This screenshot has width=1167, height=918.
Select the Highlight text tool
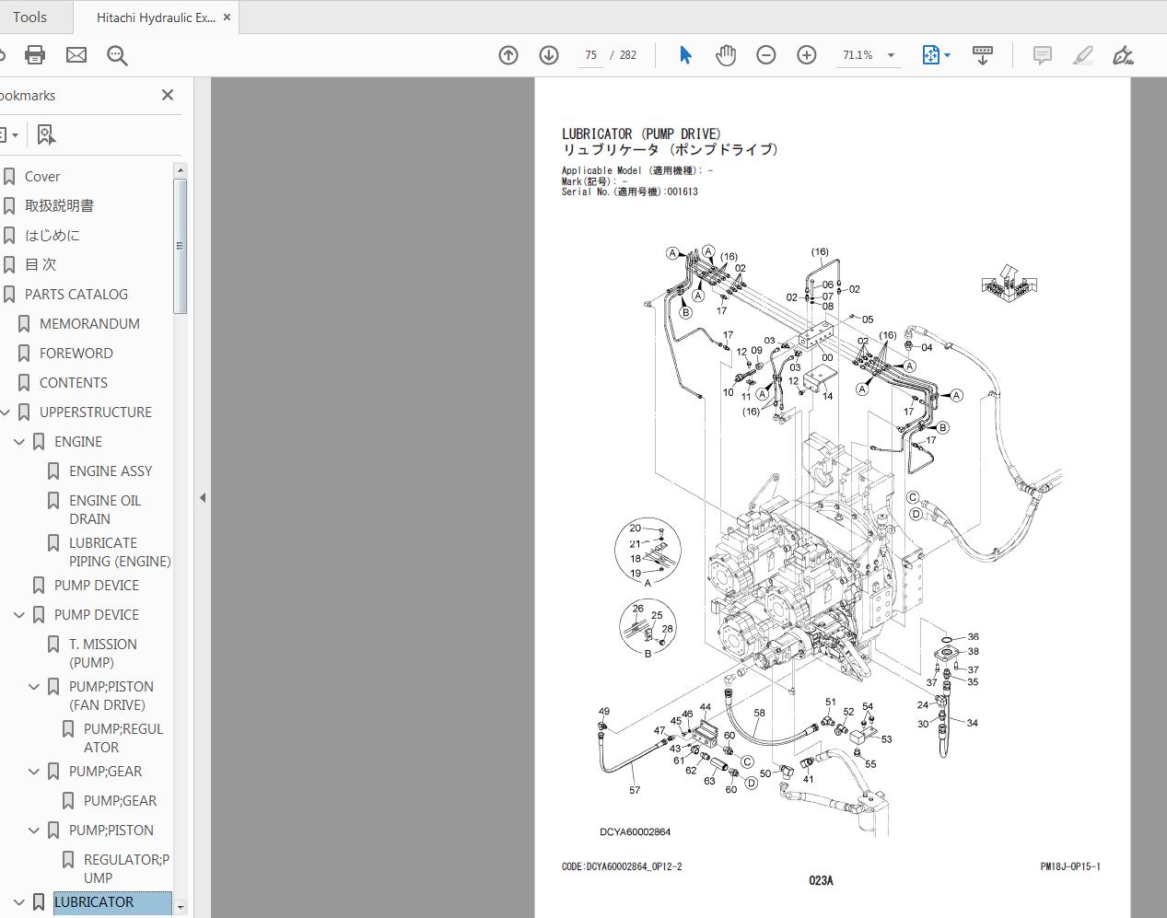click(1082, 56)
